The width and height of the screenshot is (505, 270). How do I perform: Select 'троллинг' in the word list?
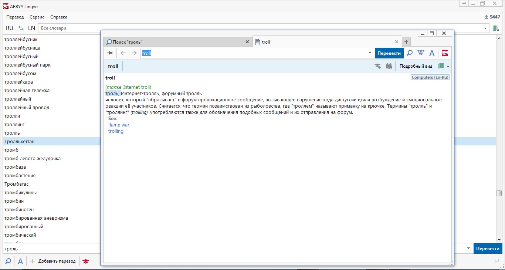pos(14,125)
